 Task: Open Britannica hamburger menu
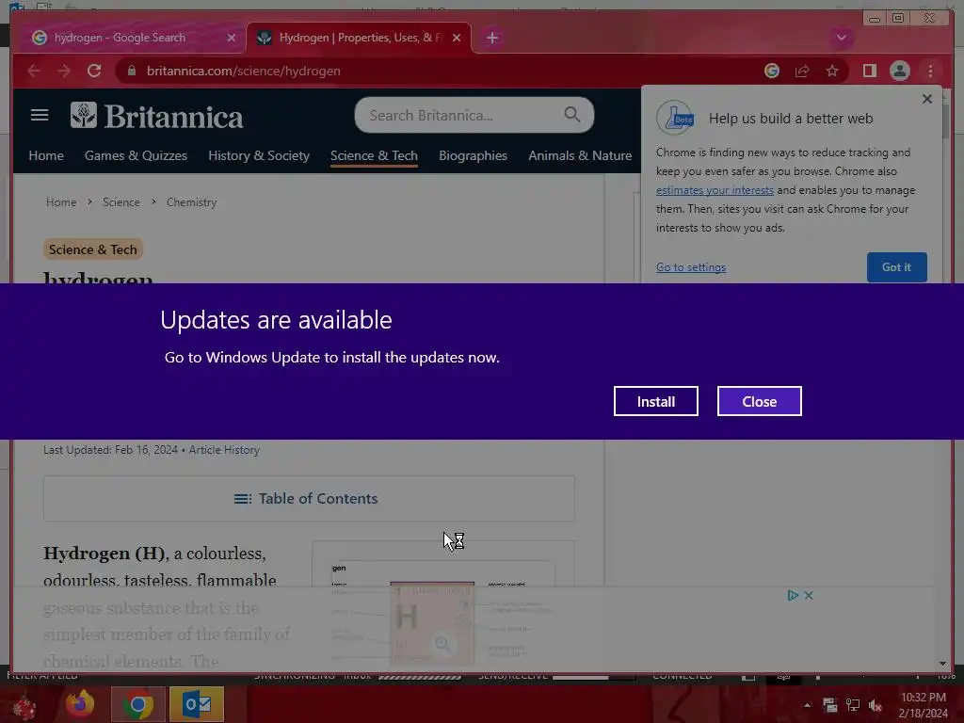(40, 115)
